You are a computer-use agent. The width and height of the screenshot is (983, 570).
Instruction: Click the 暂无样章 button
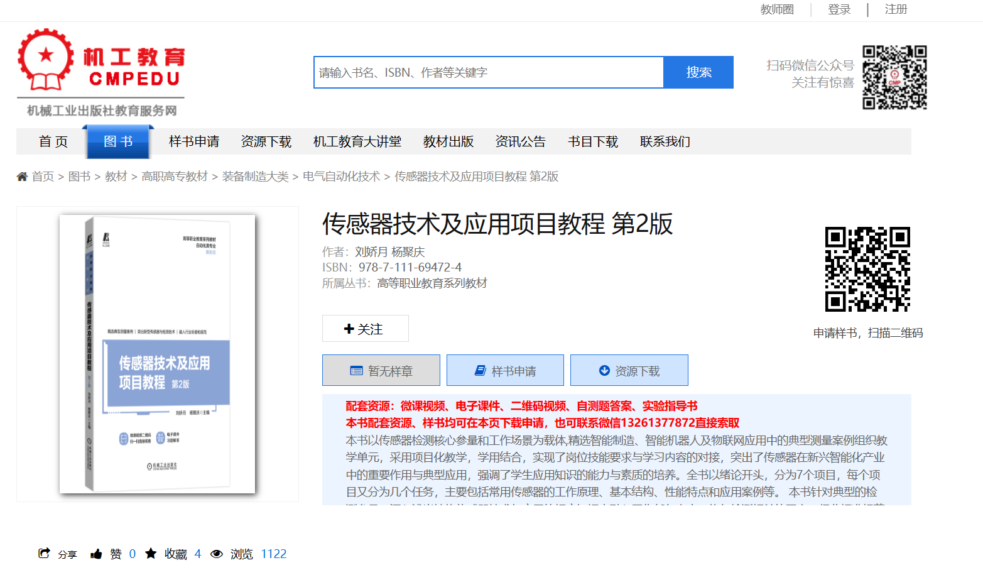pos(381,371)
